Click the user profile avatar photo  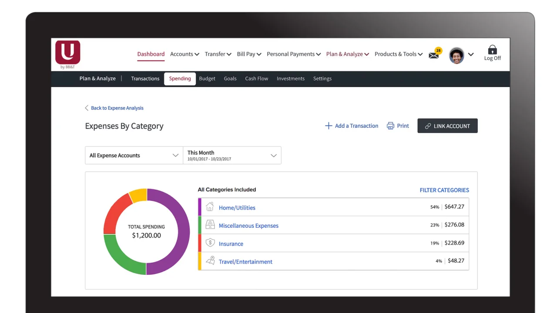[x=456, y=55]
